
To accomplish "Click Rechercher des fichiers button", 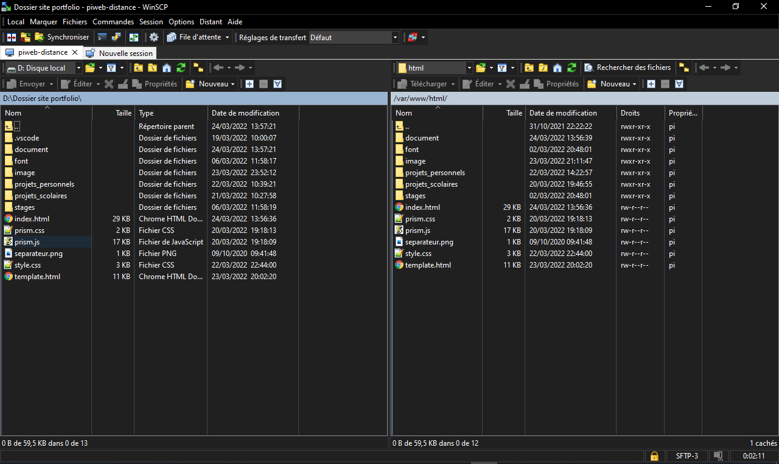I will click(627, 68).
